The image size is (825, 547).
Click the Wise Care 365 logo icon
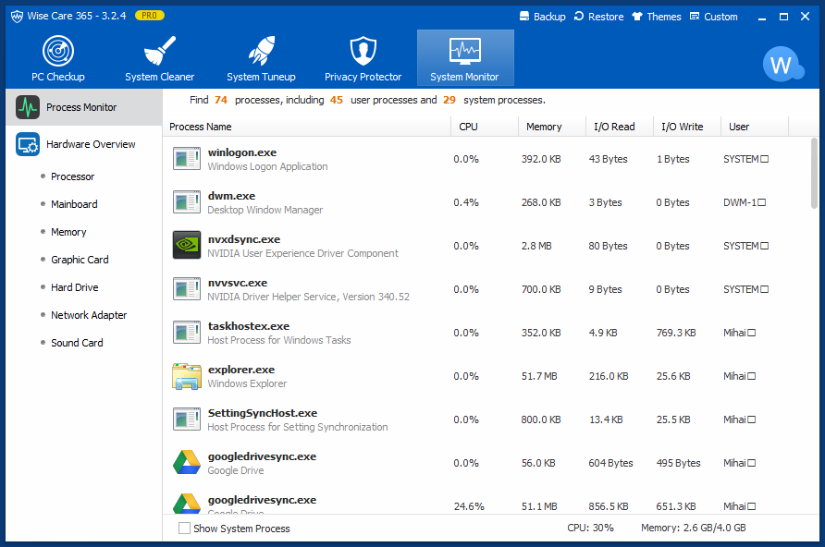pyautogui.click(x=17, y=17)
